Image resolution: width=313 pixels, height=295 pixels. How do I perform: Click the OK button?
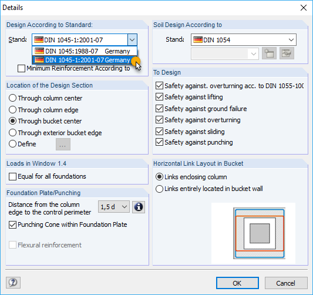pyautogui.click(x=237, y=283)
